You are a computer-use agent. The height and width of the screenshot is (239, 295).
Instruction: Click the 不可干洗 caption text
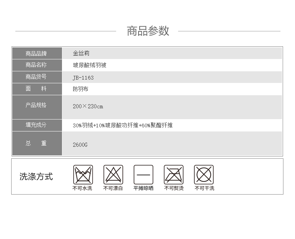[x=204, y=188]
